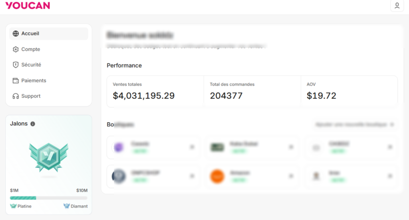Click the YouCan logo

click(28, 6)
